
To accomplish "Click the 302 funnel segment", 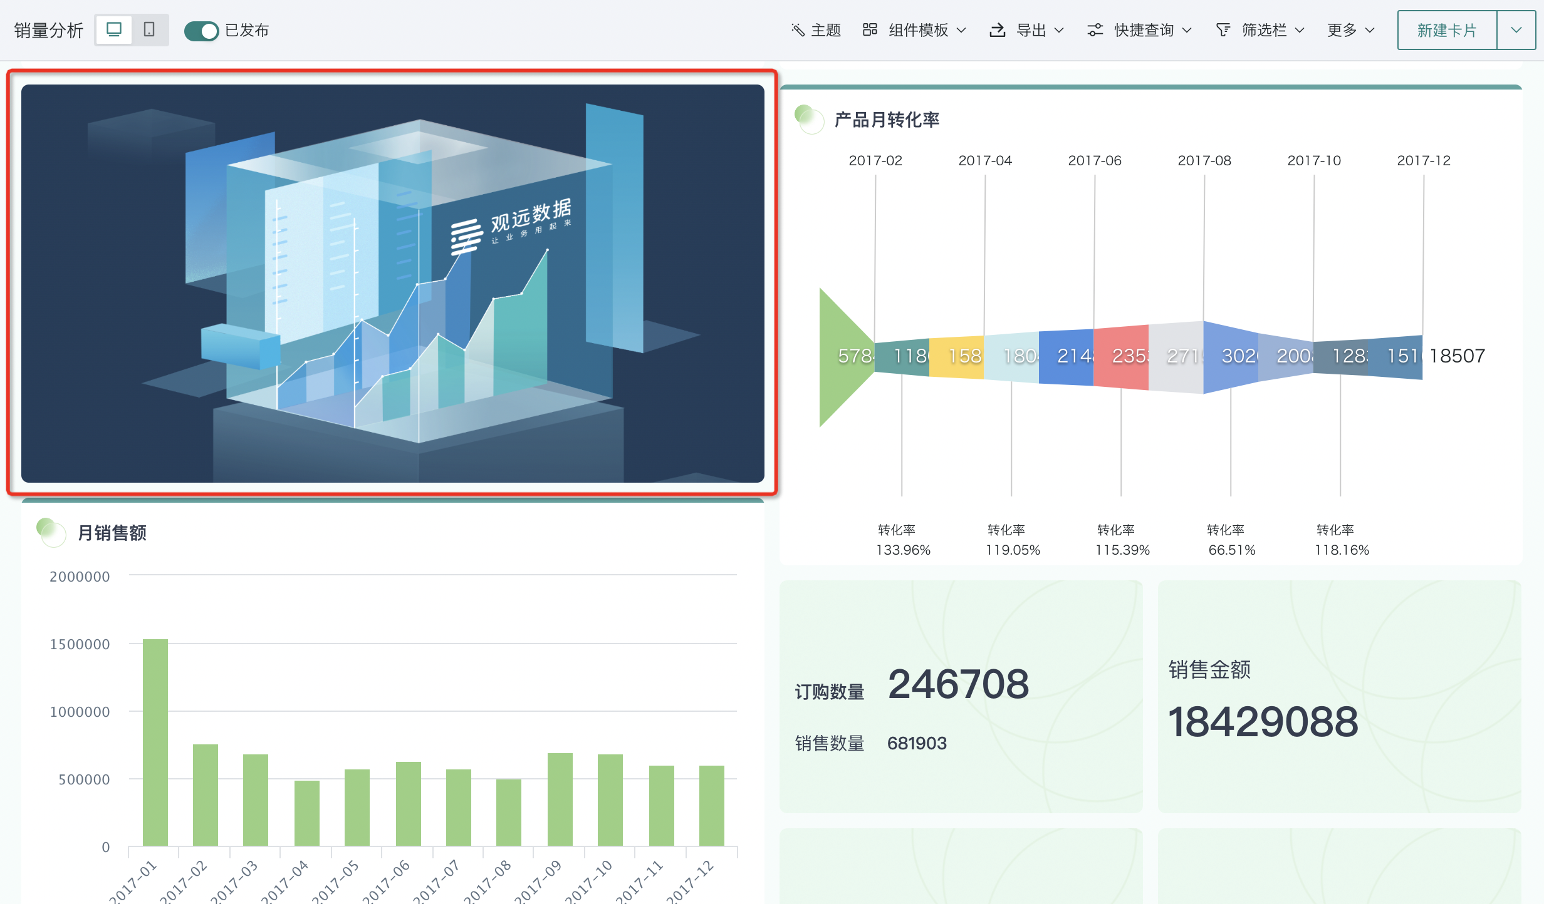I will click(x=1231, y=357).
